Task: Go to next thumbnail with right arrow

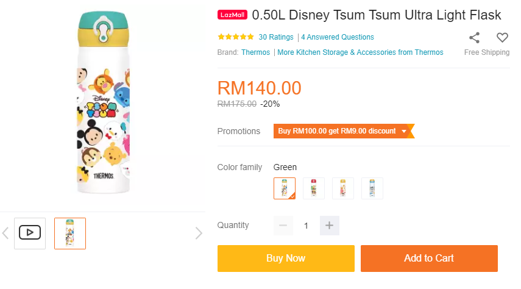Action: (x=198, y=233)
